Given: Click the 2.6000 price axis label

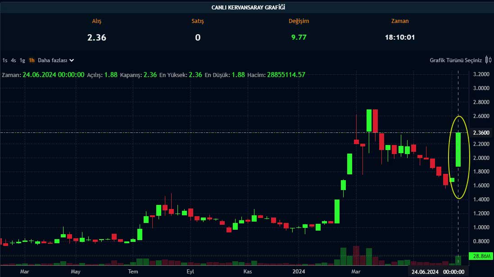Looking at the screenshot, I should (481, 116).
